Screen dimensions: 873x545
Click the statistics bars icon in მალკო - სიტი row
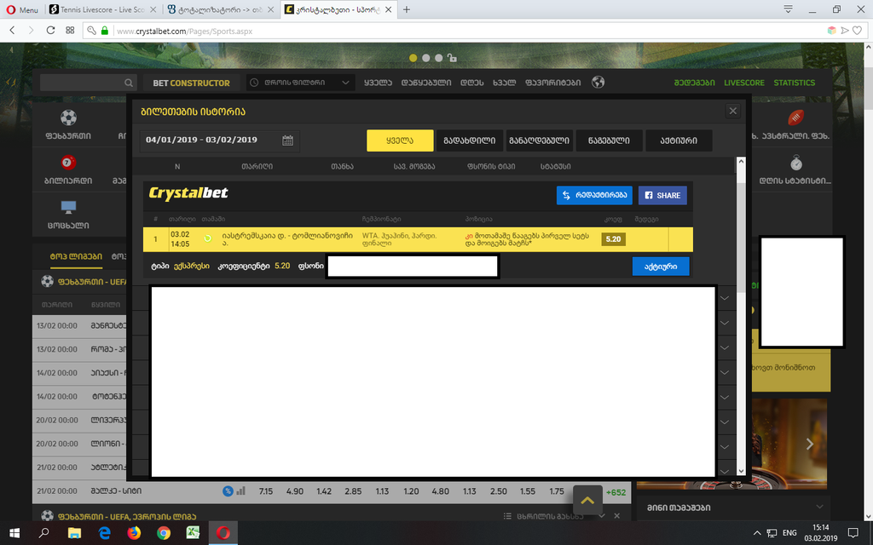tap(241, 491)
